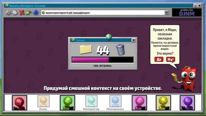Click the globe icon above timer window
The height and width of the screenshot is (116, 206).
tap(109, 37)
